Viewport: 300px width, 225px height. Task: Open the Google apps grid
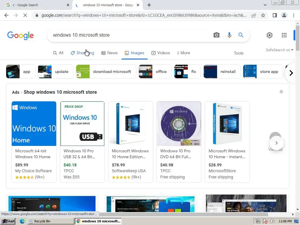coord(284,35)
